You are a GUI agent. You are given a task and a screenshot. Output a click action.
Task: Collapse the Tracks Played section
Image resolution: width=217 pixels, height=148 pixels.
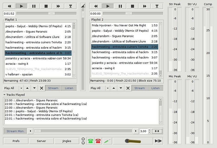pos(4,95)
